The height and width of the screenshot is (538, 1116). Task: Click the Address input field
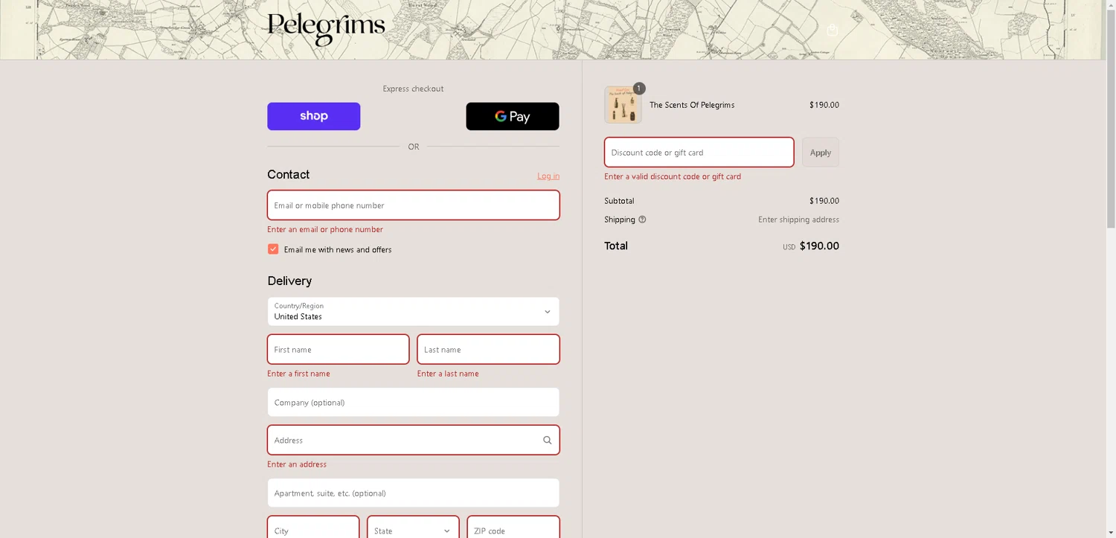413,441
